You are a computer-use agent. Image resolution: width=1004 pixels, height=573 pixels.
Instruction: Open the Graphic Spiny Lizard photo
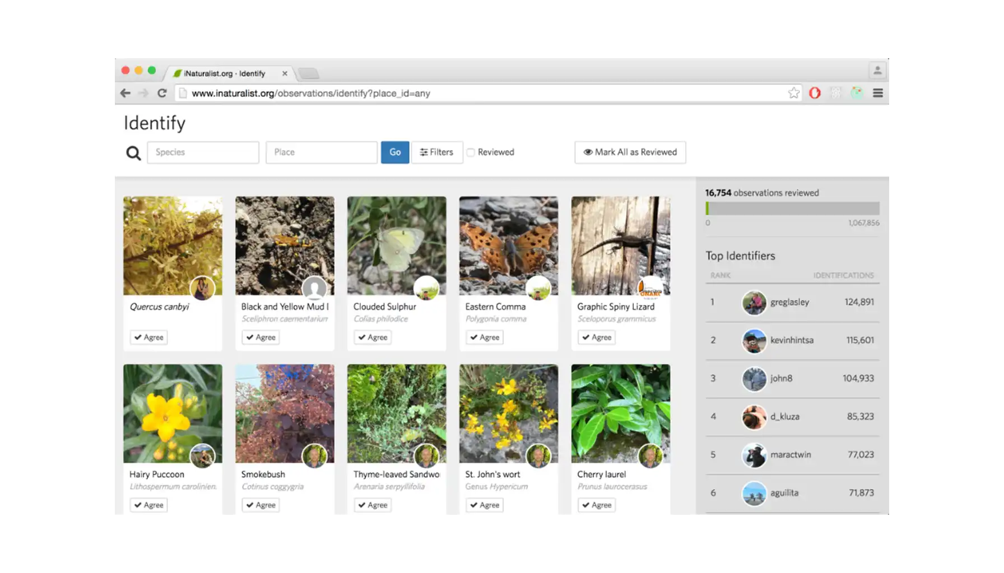coord(621,246)
